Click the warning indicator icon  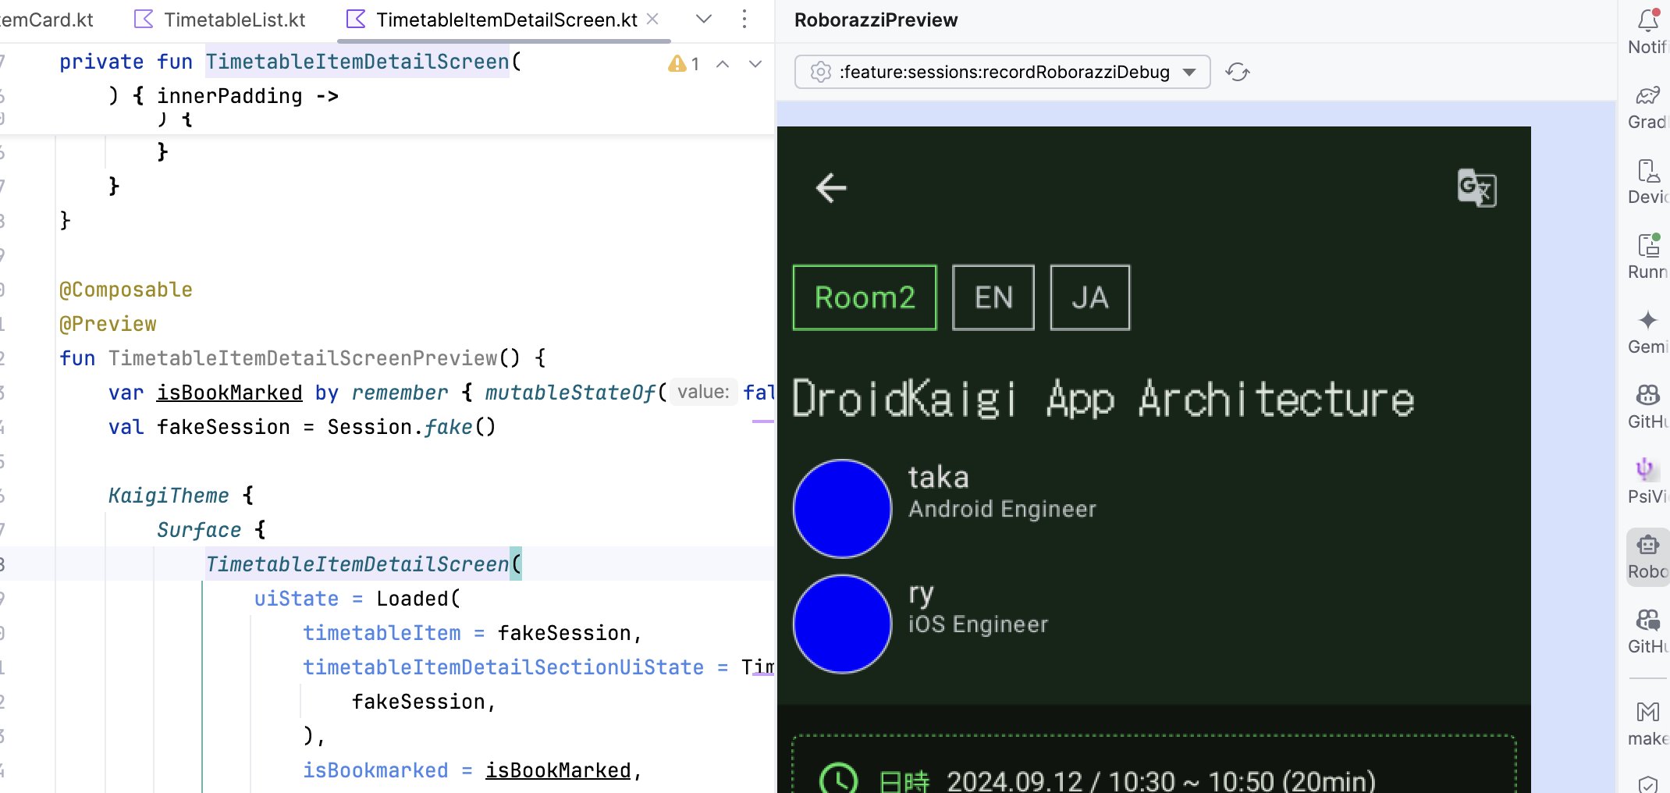click(x=677, y=64)
